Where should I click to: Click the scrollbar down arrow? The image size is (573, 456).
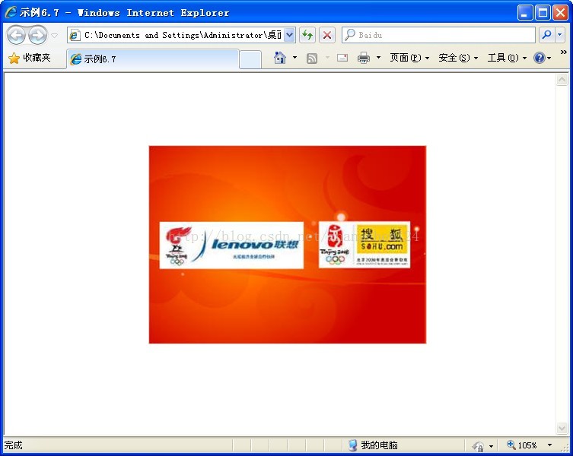pyautogui.click(x=562, y=428)
